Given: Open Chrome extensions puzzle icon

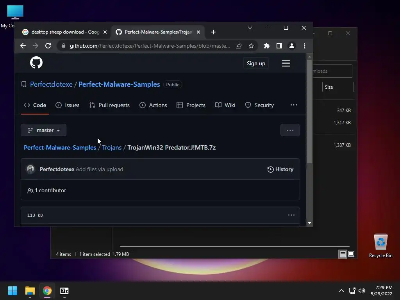Looking at the screenshot, I should pyautogui.click(x=266, y=46).
